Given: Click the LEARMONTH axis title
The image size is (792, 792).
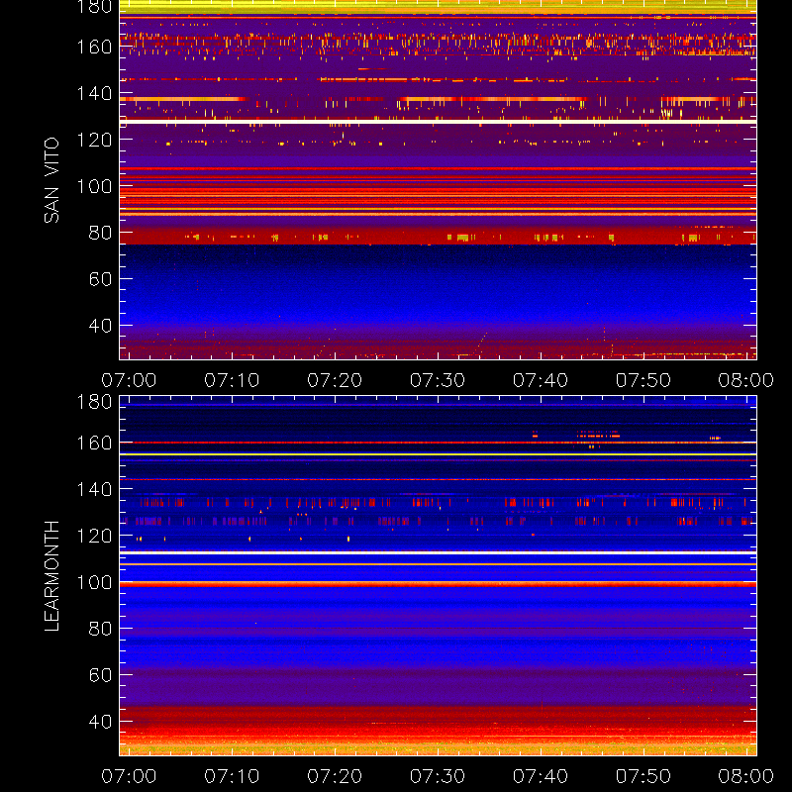Looking at the screenshot, I should 51,576.
